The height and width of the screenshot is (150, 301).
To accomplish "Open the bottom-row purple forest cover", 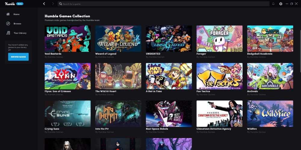I will point(169,144).
